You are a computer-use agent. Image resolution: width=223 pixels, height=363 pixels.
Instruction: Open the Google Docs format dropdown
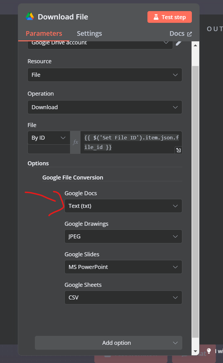click(x=123, y=206)
